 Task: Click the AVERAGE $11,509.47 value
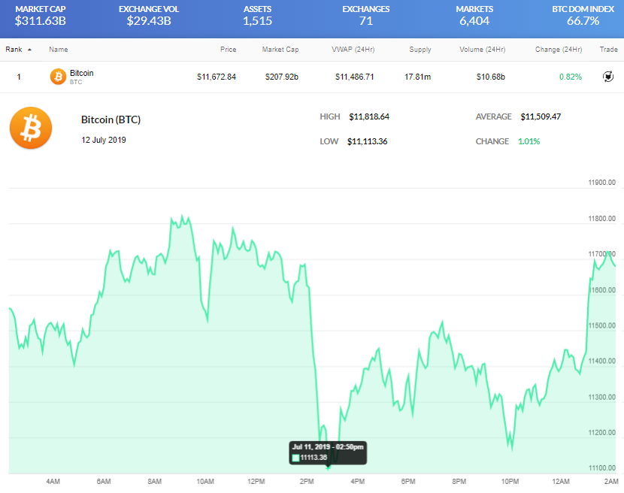[x=541, y=116]
